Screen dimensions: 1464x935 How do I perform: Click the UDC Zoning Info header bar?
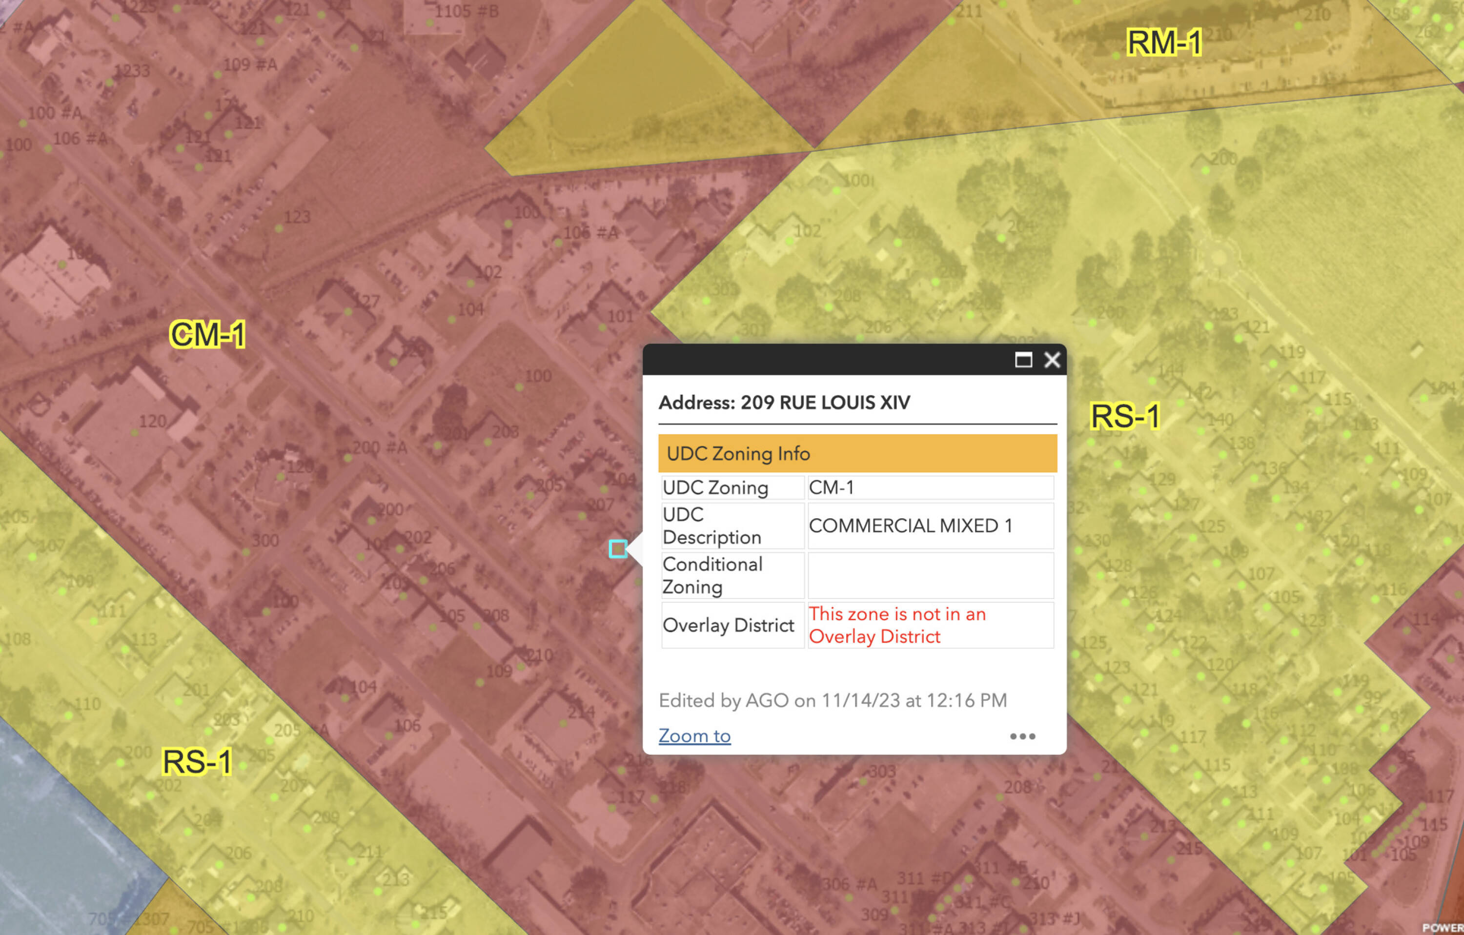[x=857, y=453]
